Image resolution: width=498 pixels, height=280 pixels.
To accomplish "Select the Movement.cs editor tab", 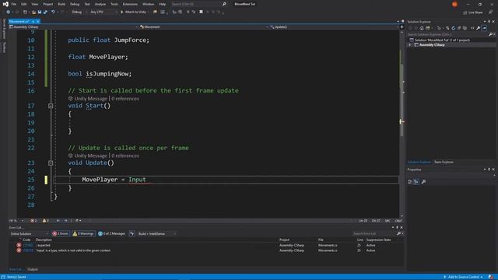I will click(19, 21).
